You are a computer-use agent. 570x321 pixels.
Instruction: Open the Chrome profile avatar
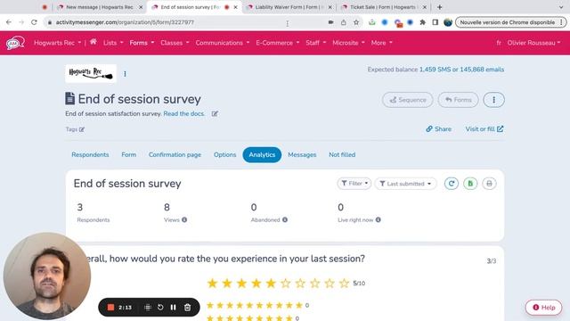448,22
